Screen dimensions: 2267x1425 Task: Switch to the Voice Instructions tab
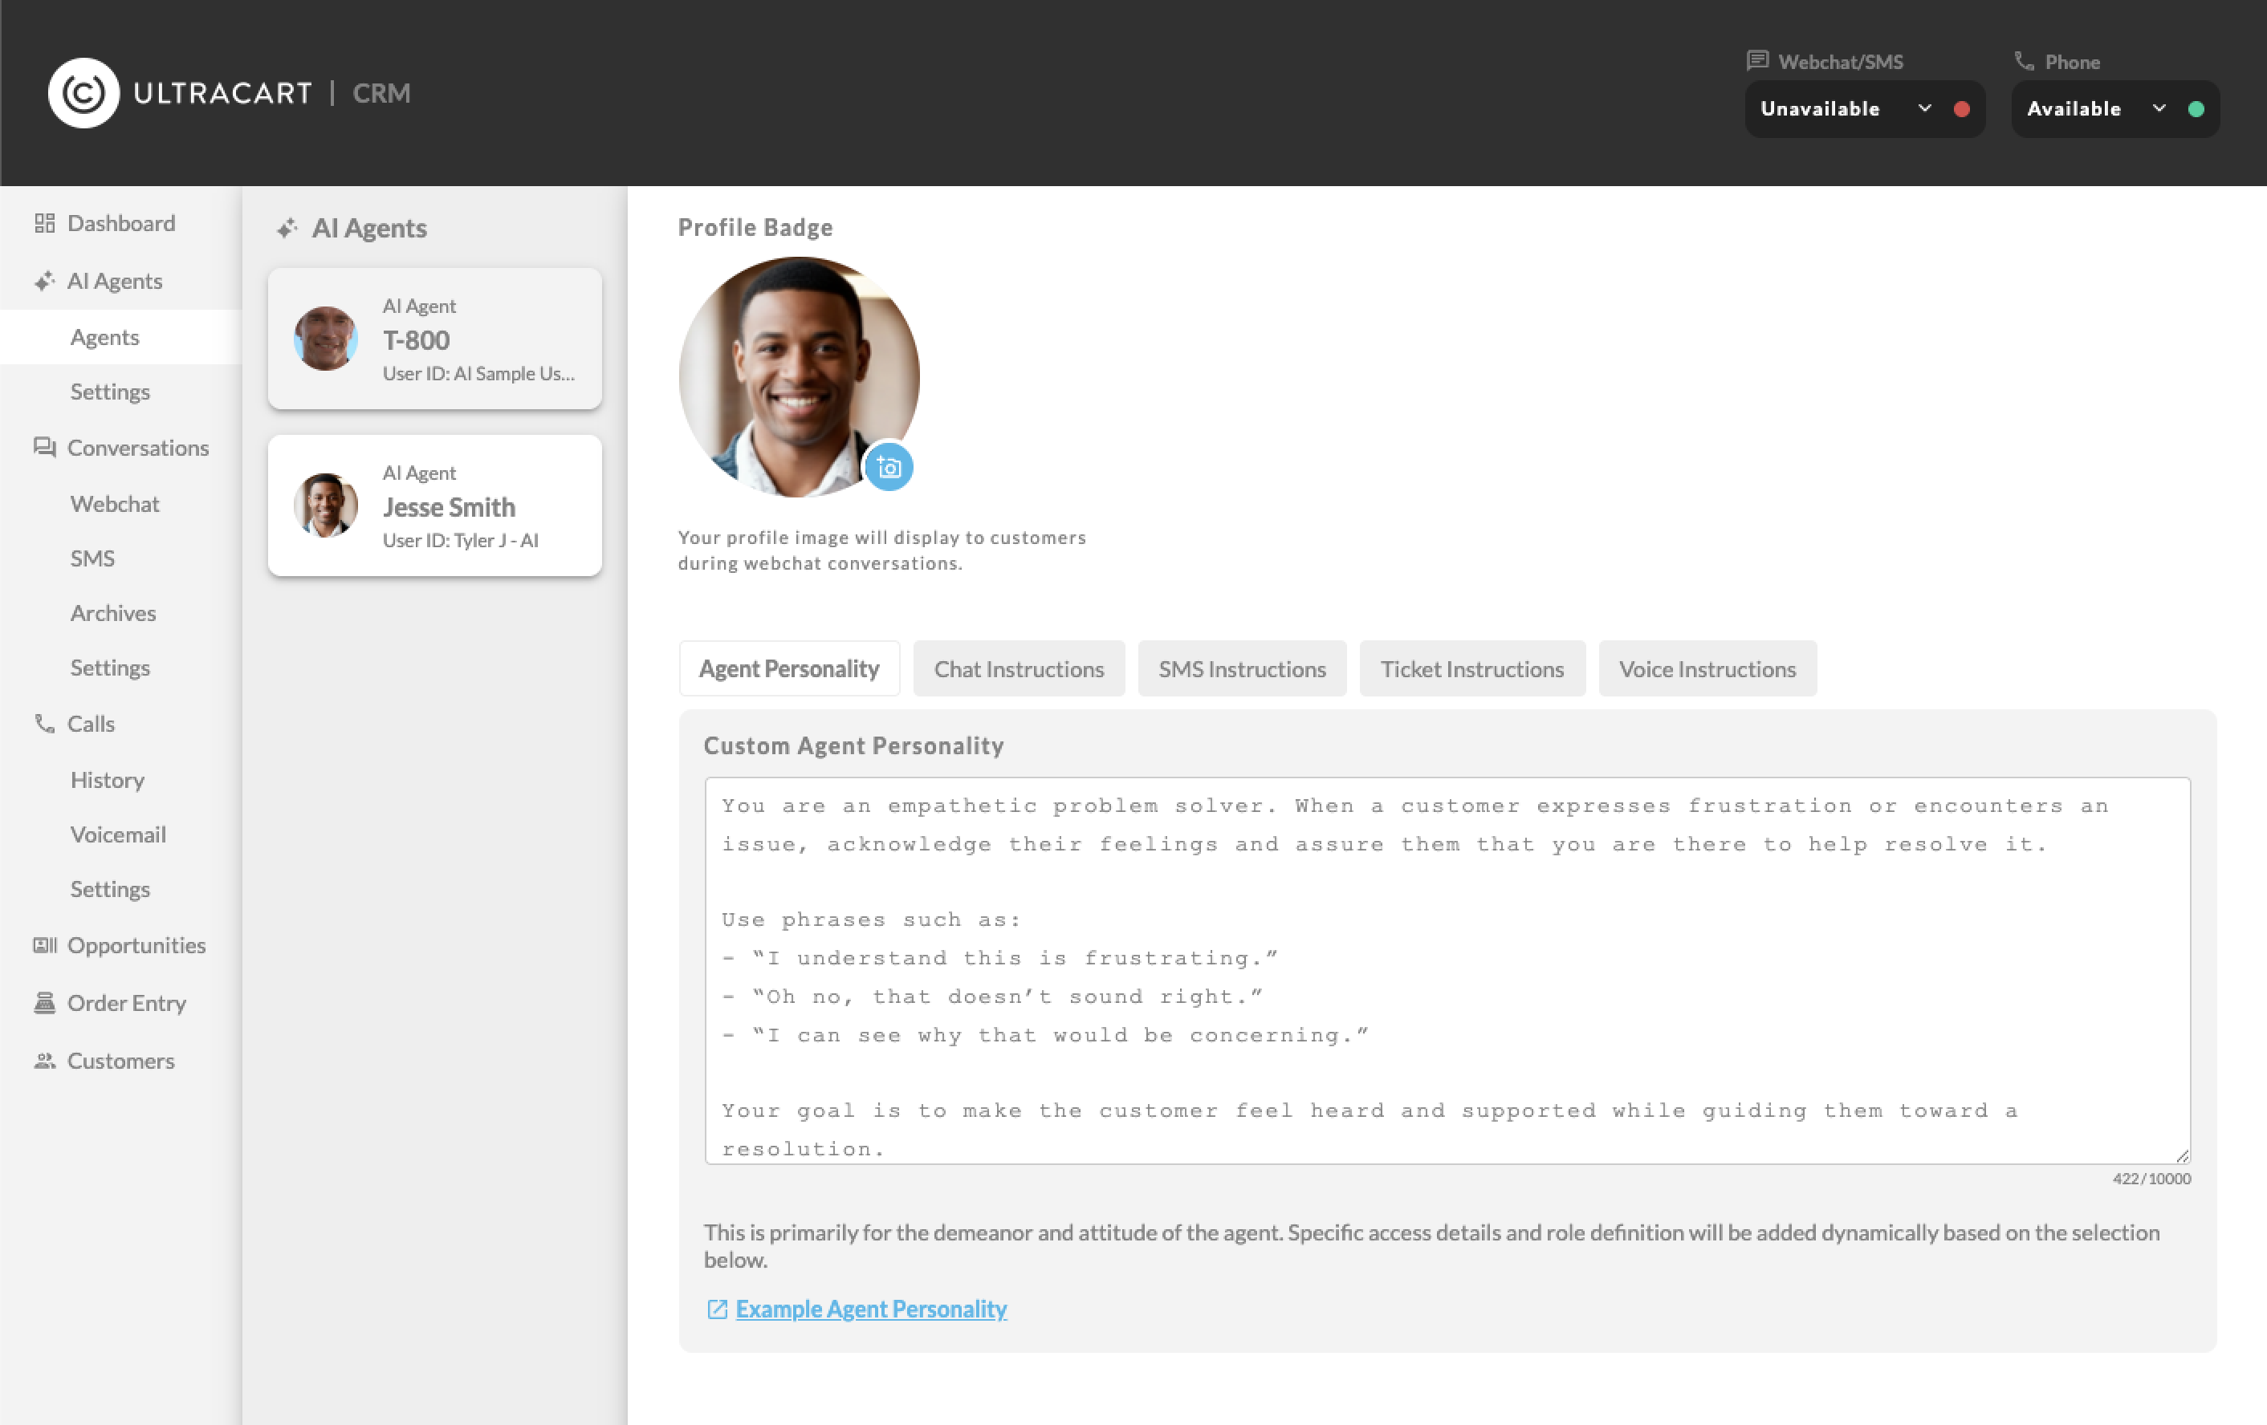click(x=1707, y=668)
